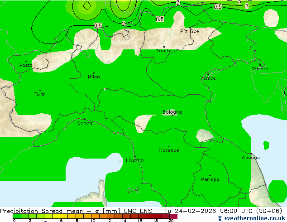
Task: Click the Livorno city label
Action: click(135, 160)
